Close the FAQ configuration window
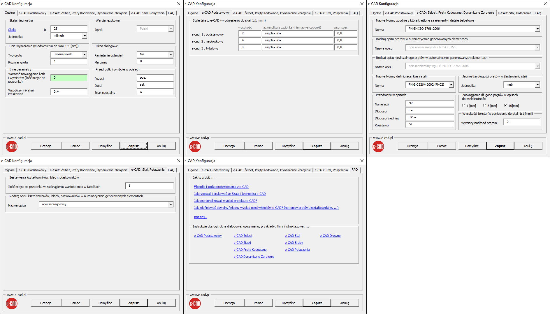This screenshot has height=314, width=550. pos(362,161)
